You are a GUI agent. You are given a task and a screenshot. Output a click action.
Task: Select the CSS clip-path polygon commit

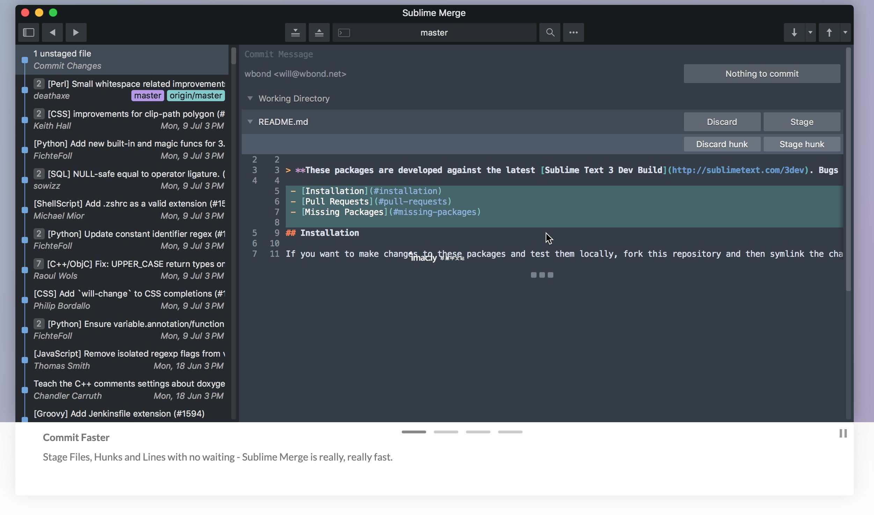(x=122, y=120)
